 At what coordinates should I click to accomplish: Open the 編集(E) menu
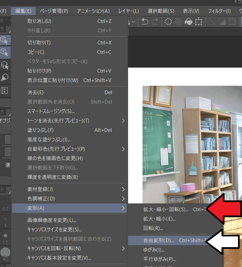tap(23, 11)
